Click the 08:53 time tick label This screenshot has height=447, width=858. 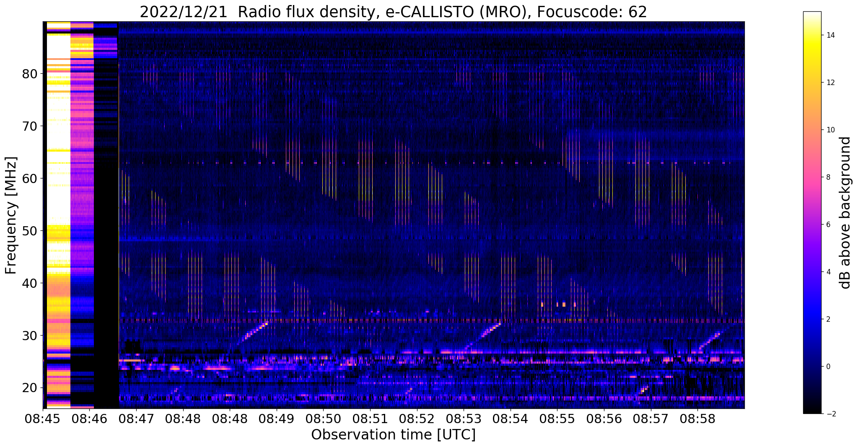coord(464,419)
